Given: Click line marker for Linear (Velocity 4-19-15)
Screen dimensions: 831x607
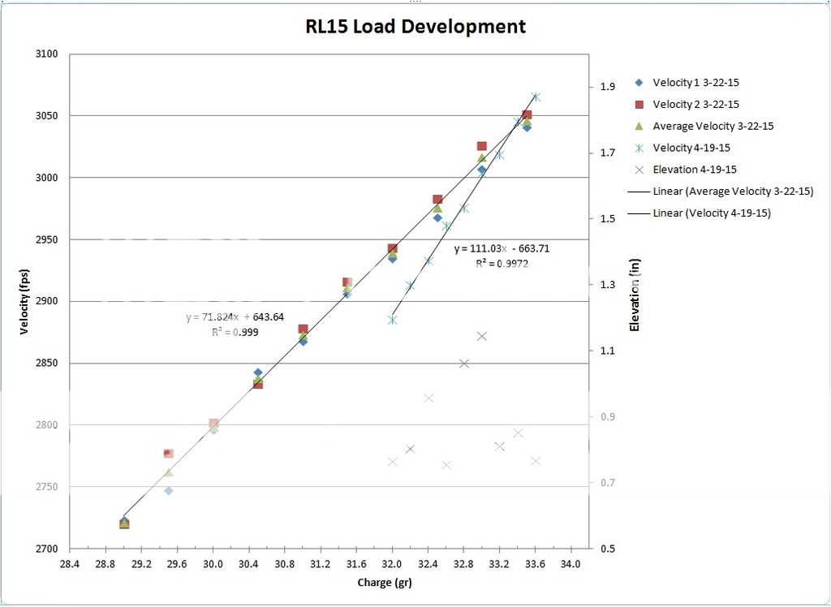Looking at the screenshot, I should [x=639, y=213].
